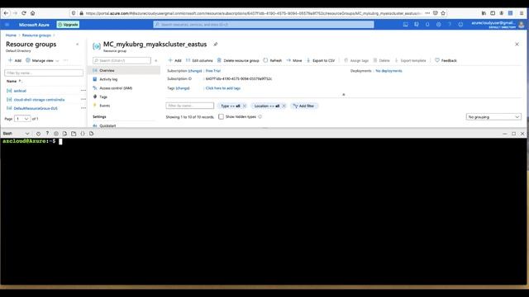Screen dimensions: 529x297
Task: Open ellipsis for cloud-shell-storage-centralindia row
Action: click(x=83, y=99)
